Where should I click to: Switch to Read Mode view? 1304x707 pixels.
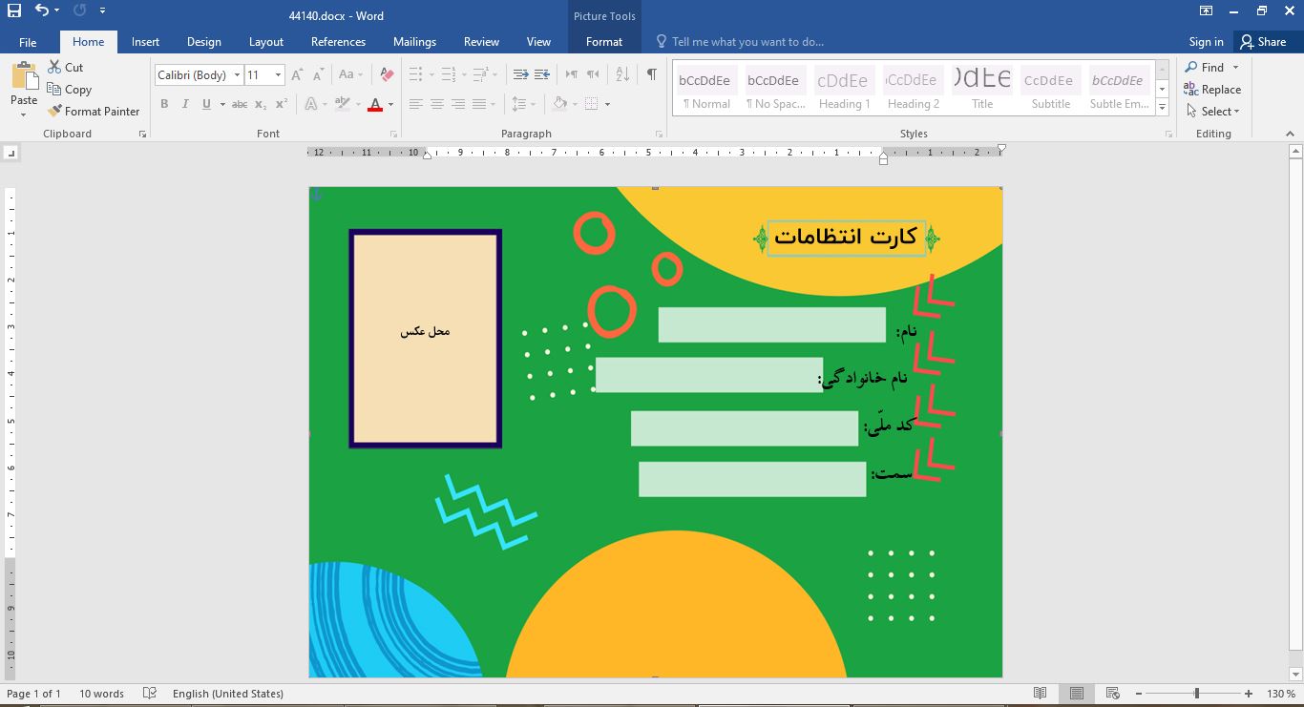(1040, 694)
